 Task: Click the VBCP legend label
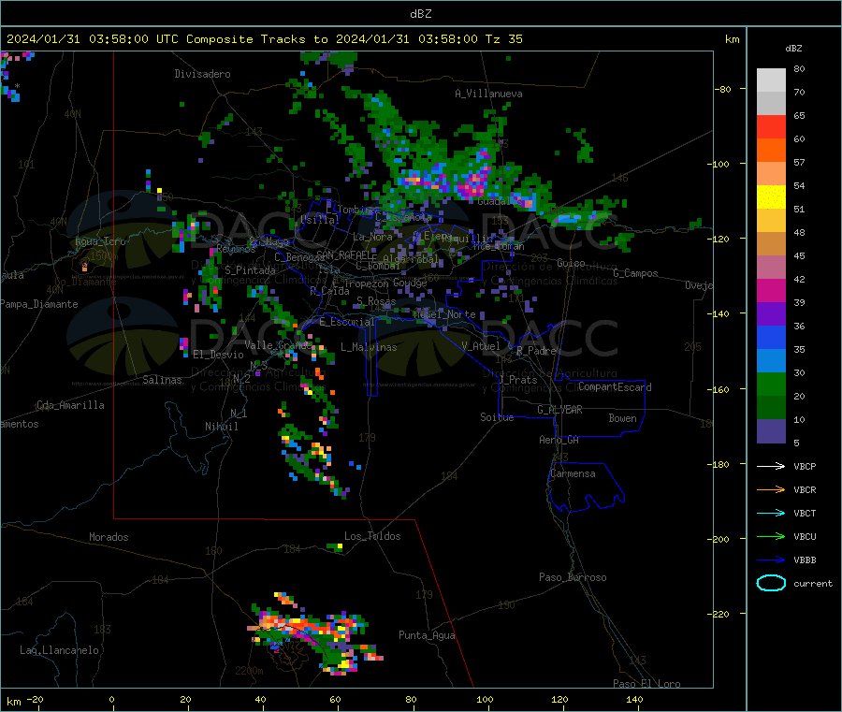(x=805, y=467)
